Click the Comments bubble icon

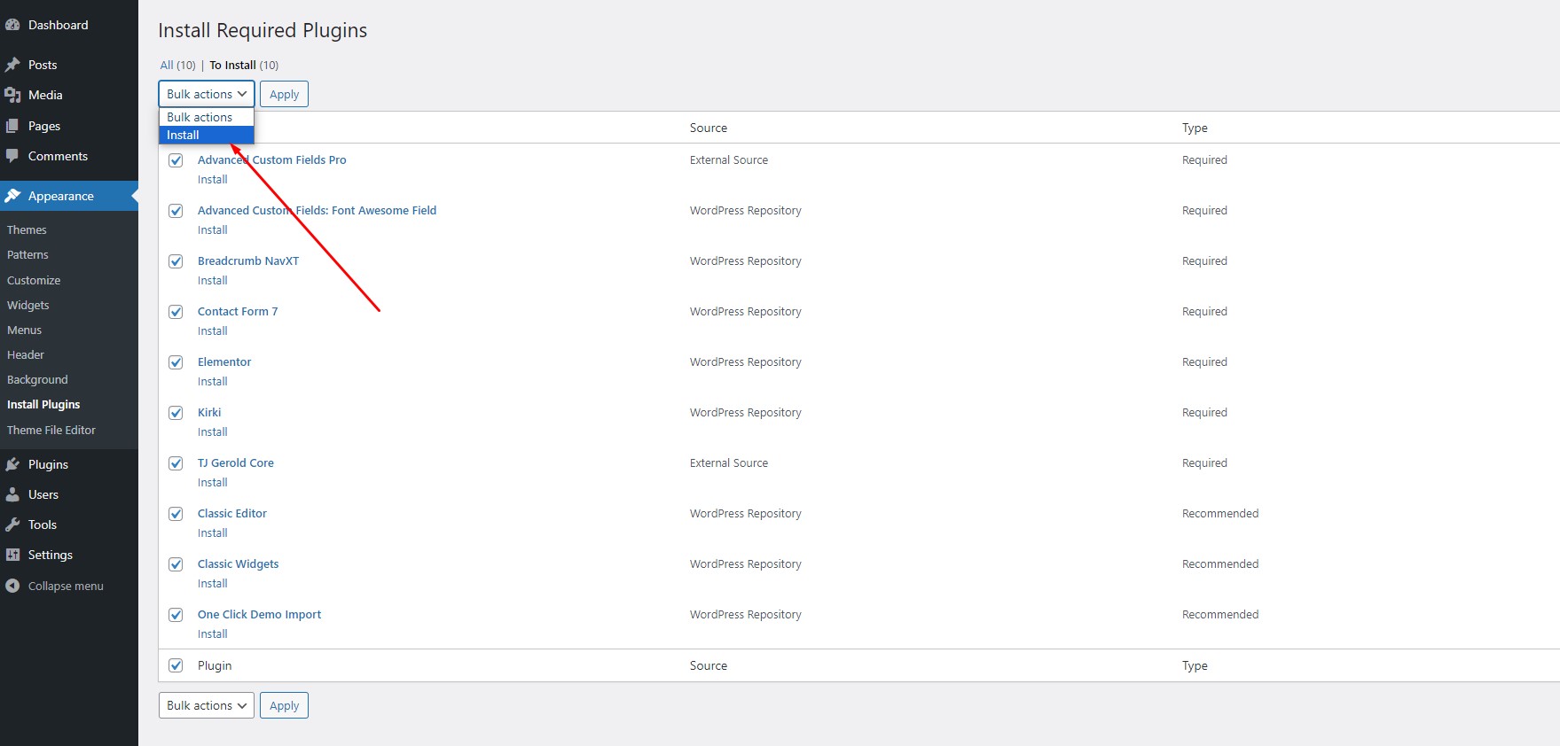tap(12, 156)
